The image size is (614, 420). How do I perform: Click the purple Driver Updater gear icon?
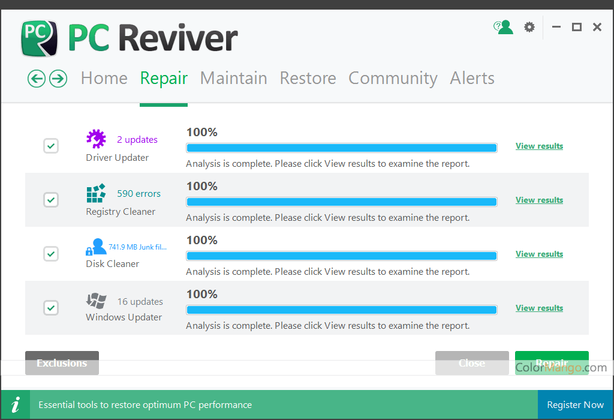(x=96, y=139)
